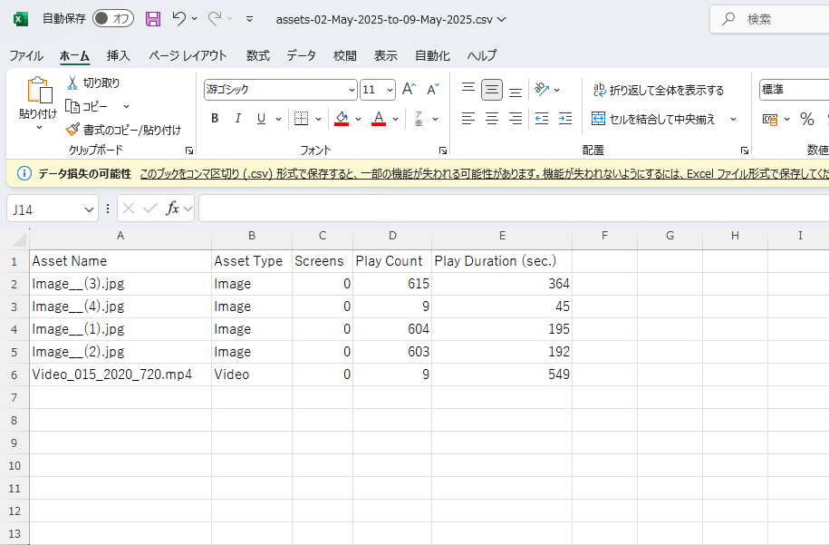The image size is (829, 545).
Task: Open the File tab
Action: tap(26, 55)
